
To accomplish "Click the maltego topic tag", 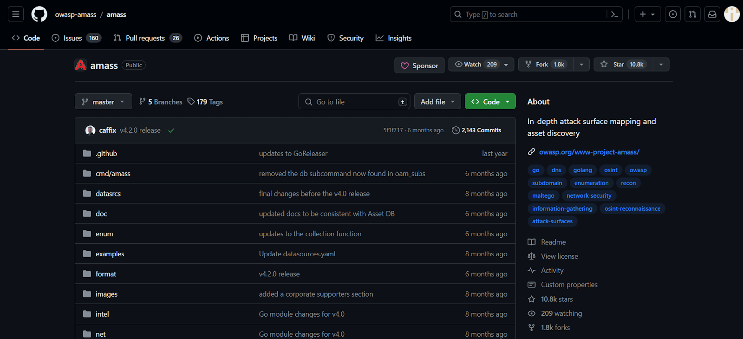I will pos(543,196).
